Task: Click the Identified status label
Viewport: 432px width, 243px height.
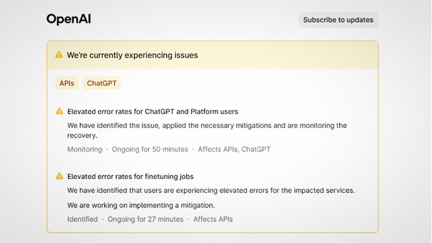Action: pyautogui.click(x=82, y=219)
